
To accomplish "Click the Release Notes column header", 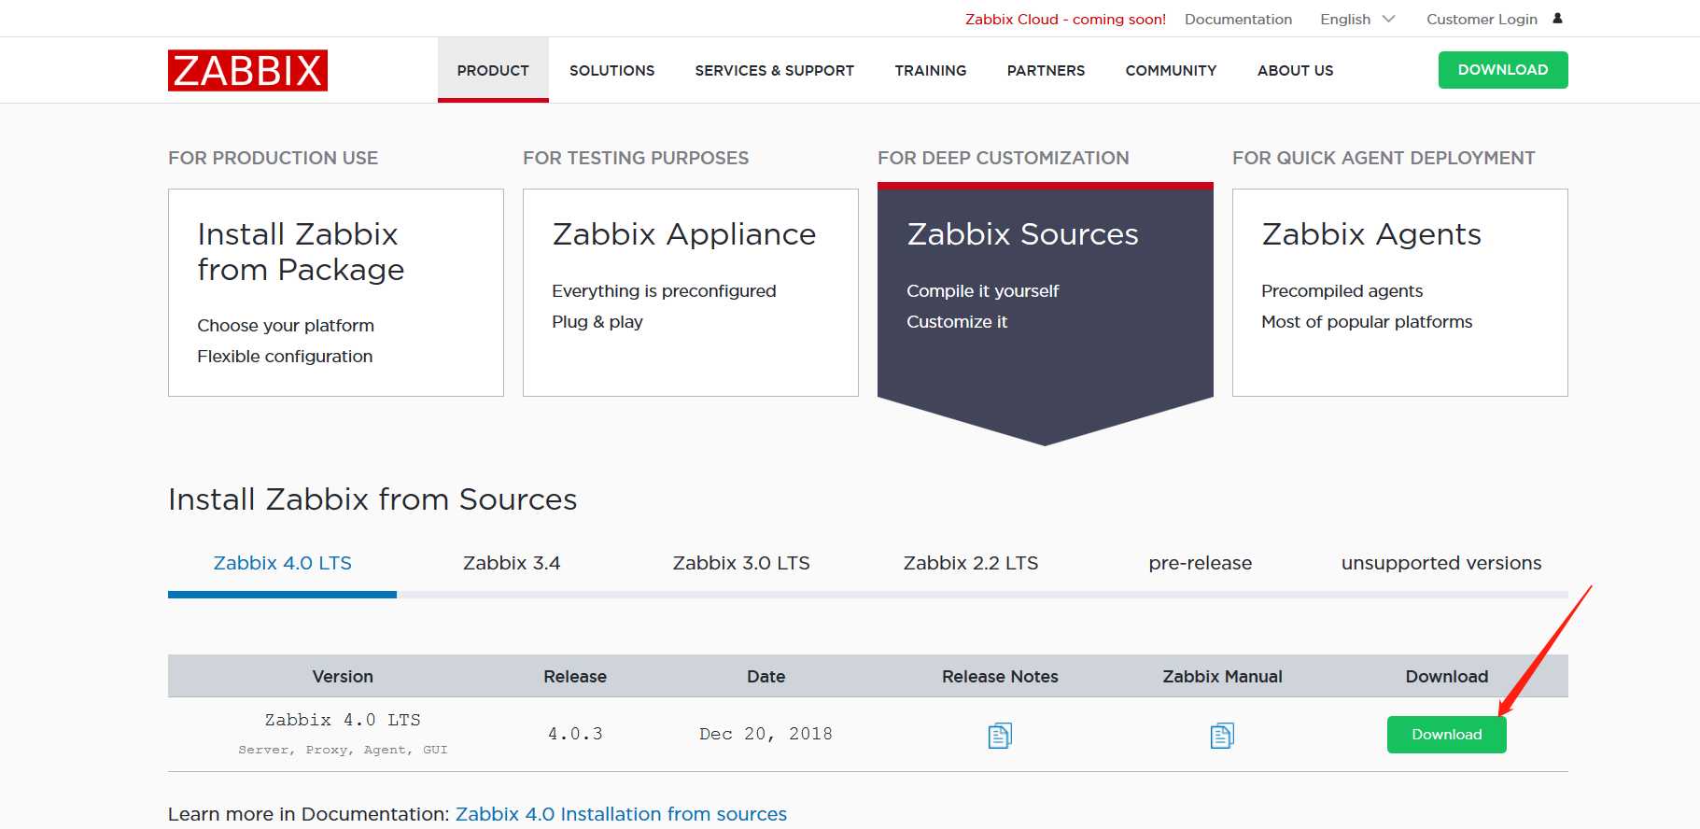I will click(x=1000, y=677).
